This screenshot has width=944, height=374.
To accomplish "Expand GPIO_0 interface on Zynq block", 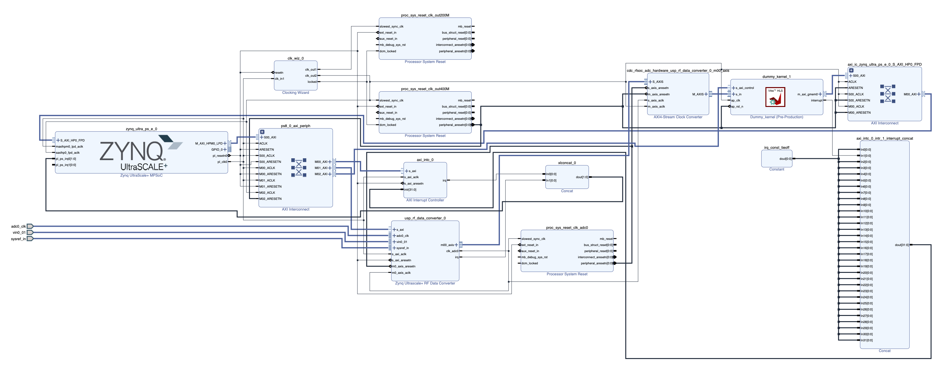I will point(225,149).
